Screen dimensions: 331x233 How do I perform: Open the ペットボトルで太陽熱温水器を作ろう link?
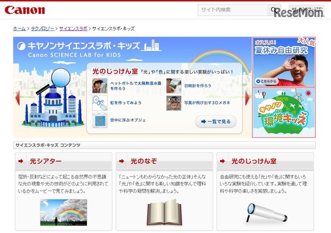136,86
